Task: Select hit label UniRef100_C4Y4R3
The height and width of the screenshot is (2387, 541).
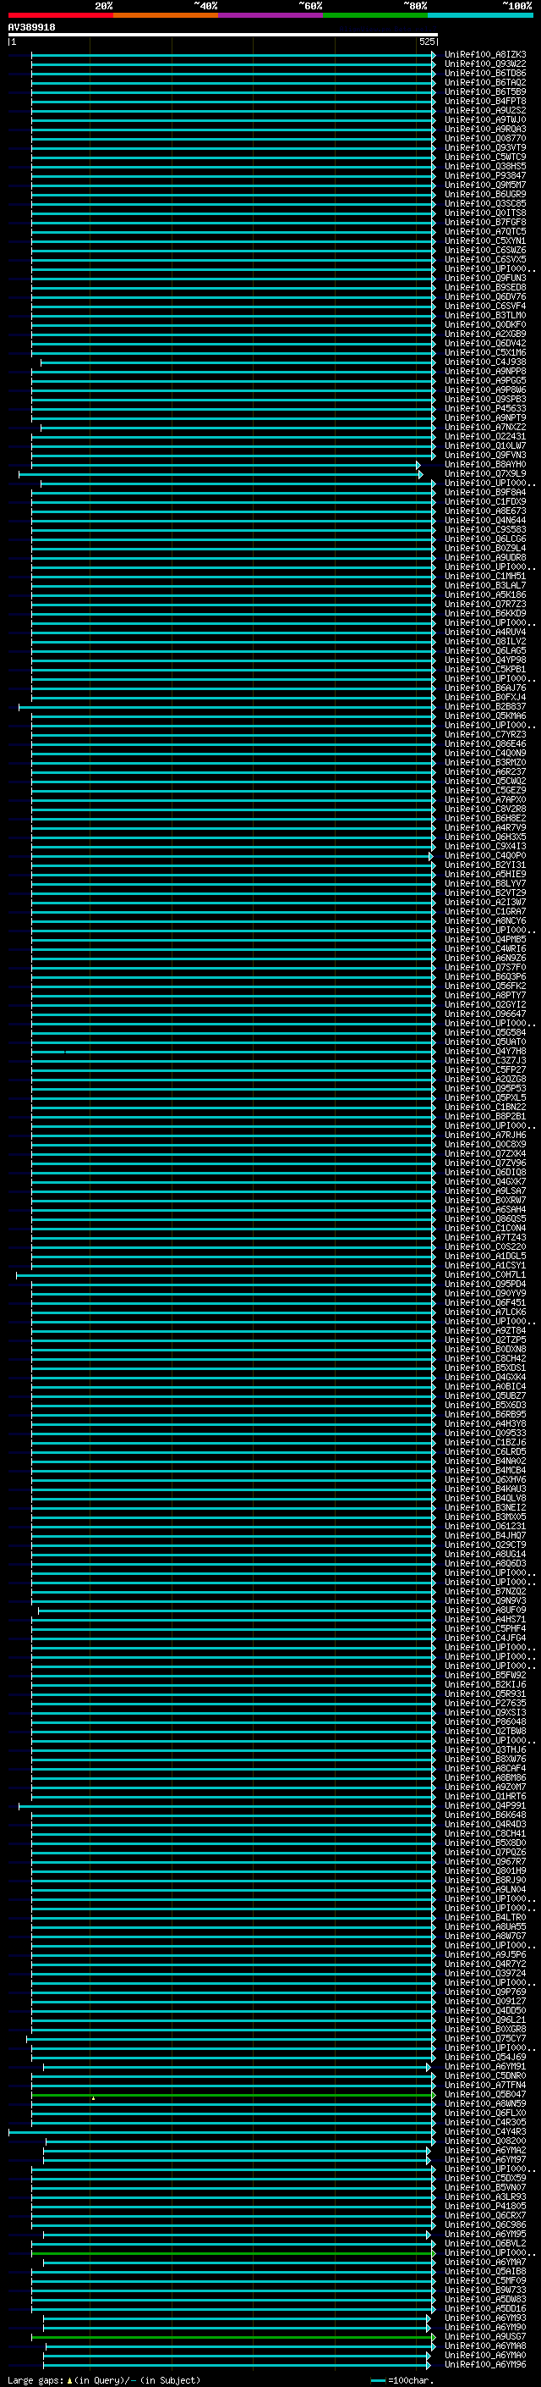Action: (x=485, y=2131)
